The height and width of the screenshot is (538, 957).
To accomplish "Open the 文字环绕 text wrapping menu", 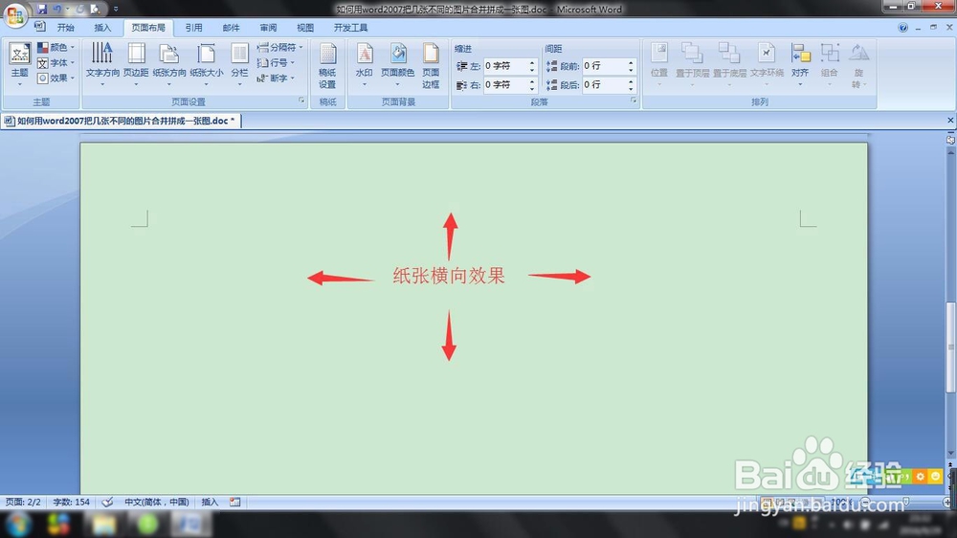I will coord(767,63).
